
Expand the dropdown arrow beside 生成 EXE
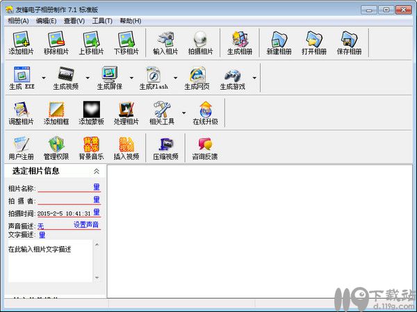tap(44, 78)
